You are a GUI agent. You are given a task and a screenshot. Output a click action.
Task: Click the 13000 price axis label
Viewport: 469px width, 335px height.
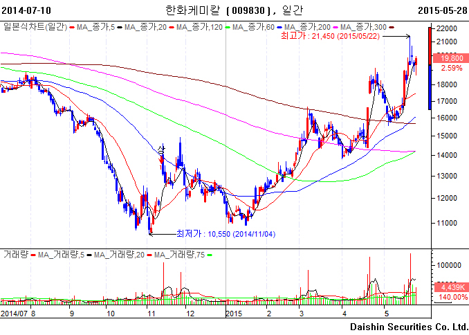447,176
